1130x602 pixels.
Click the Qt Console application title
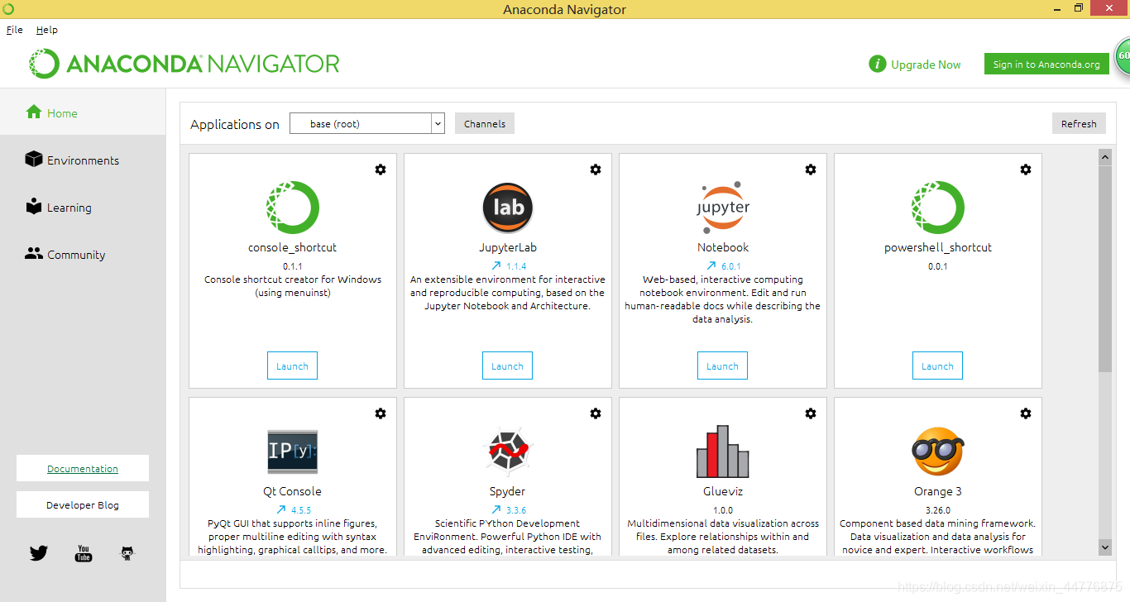pos(292,491)
